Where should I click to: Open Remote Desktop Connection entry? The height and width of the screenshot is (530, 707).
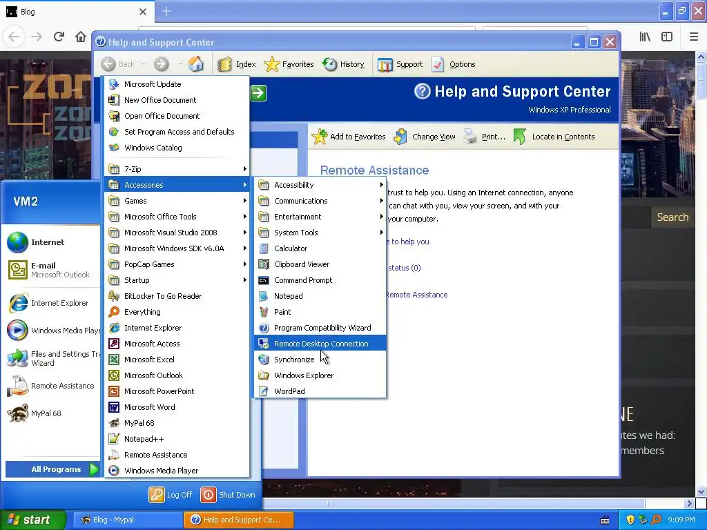320,344
